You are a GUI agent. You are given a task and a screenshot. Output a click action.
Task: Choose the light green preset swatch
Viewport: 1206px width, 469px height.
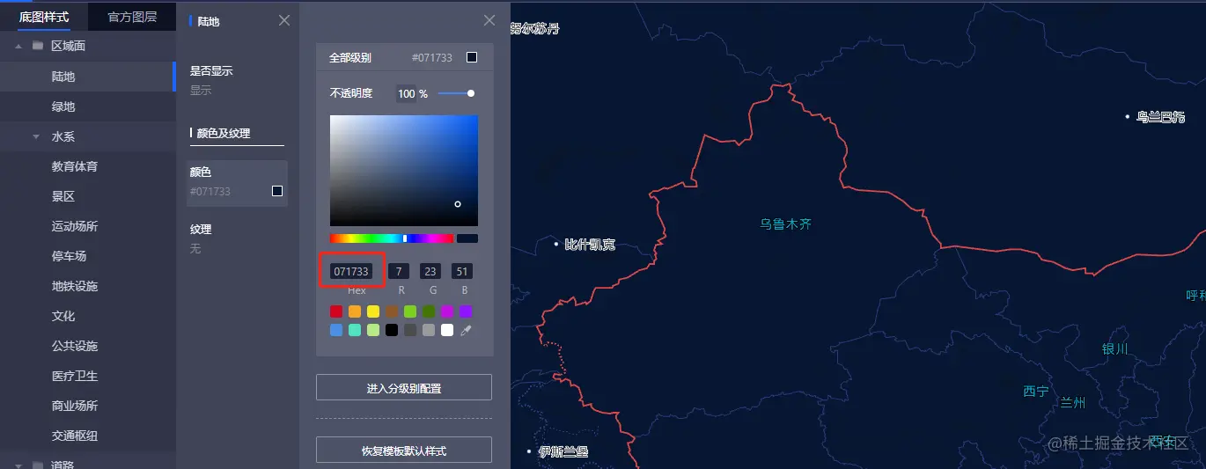410,311
